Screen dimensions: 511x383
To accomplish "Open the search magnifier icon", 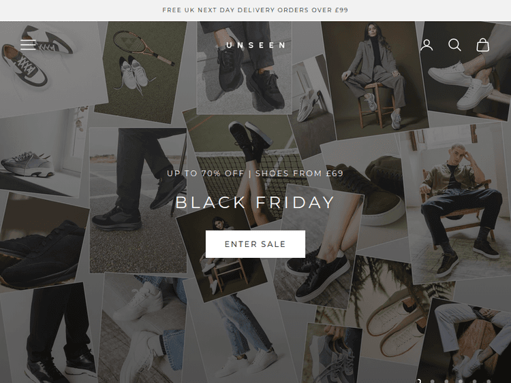I will (454, 45).
